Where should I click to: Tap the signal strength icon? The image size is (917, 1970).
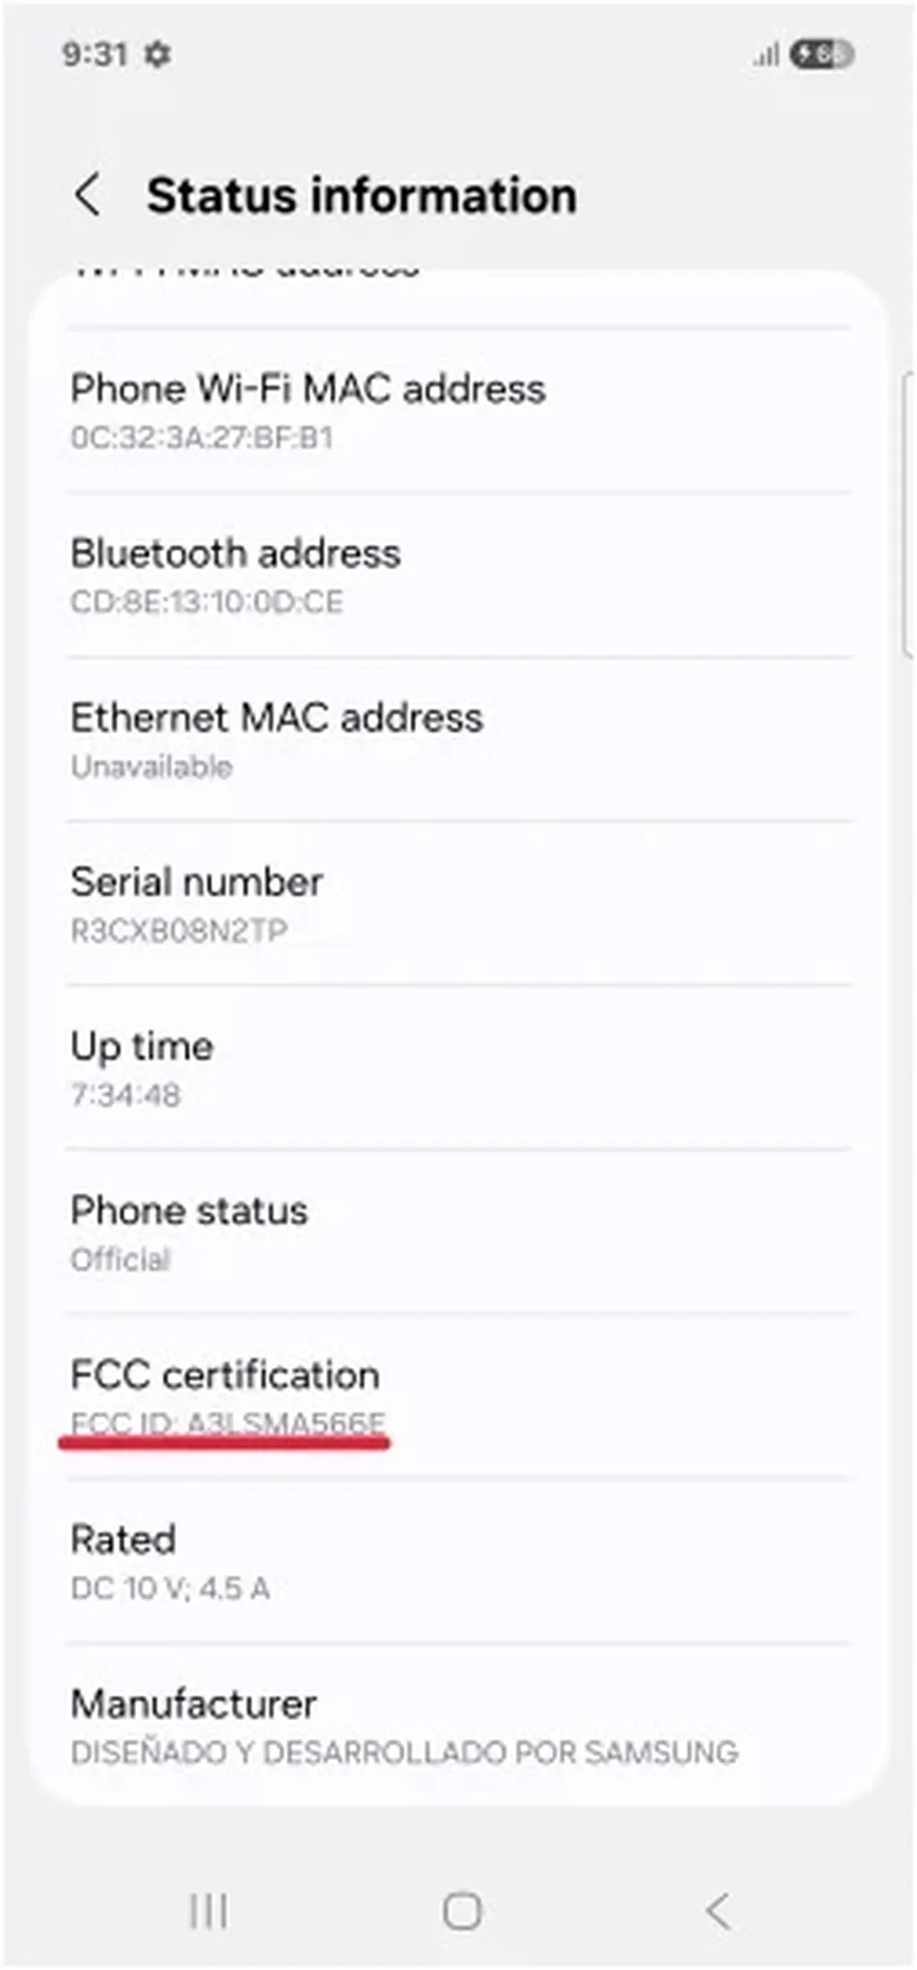pyautogui.click(x=766, y=56)
